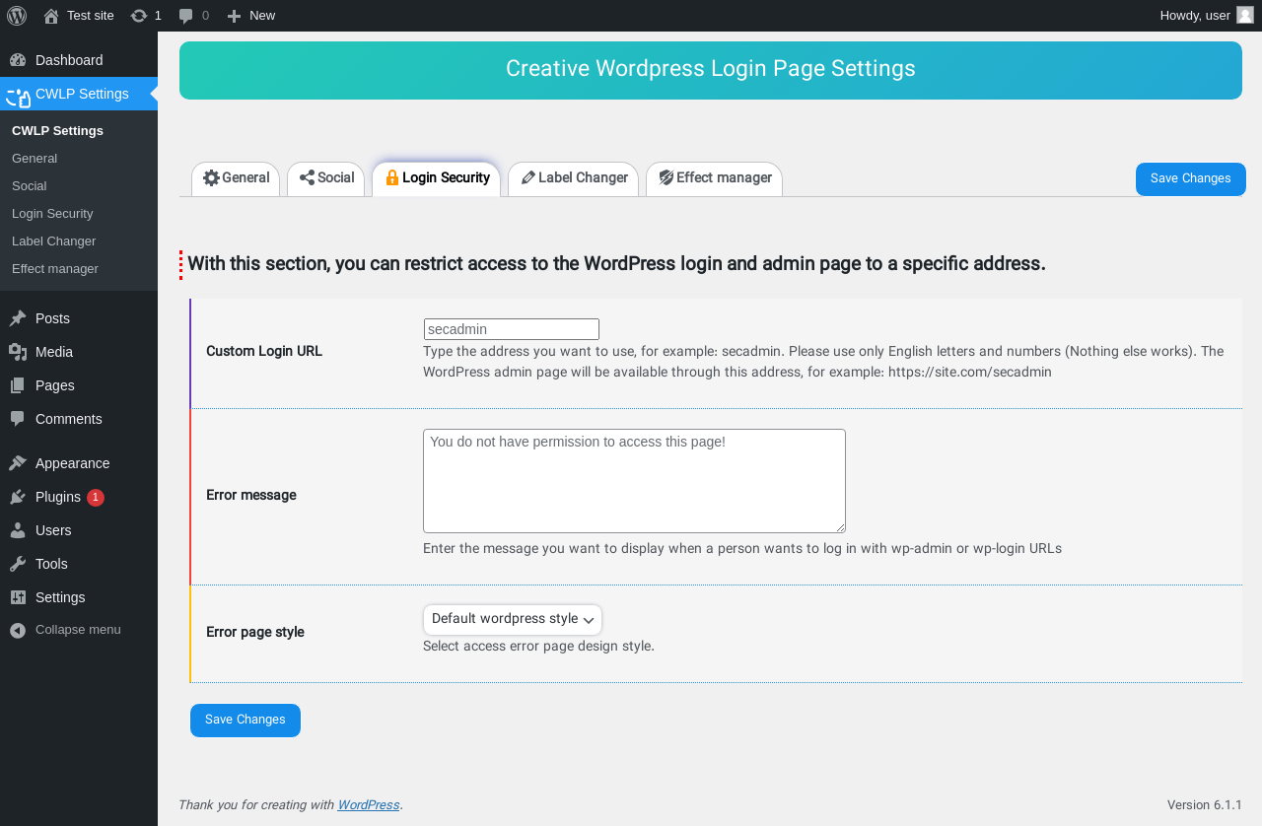Click the Pages icon in the sidebar
1262x826 pixels.
pyautogui.click(x=18, y=385)
